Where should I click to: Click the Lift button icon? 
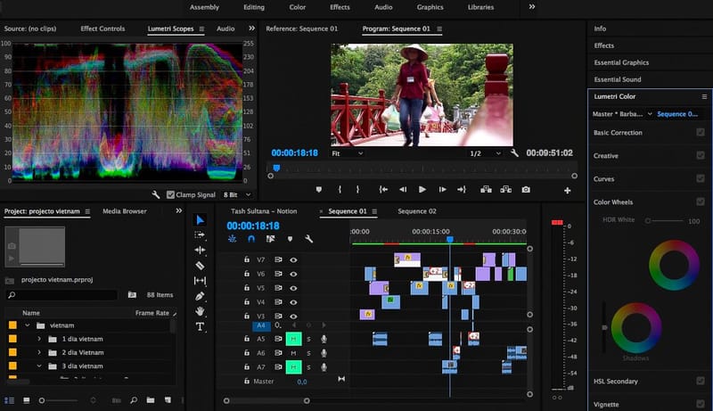pos(486,190)
